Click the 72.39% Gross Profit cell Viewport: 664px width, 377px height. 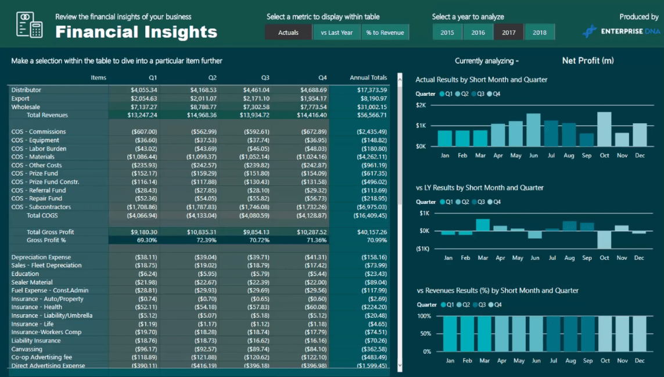tap(207, 240)
